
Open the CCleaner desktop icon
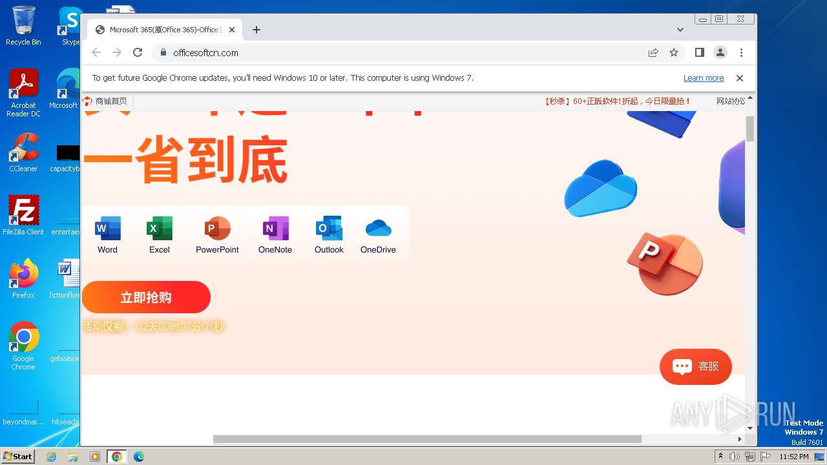[x=23, y=152]
